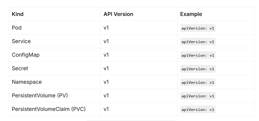Click the Secret kind cell
Viewport: 259px width, 121px height.
[20, 68]
